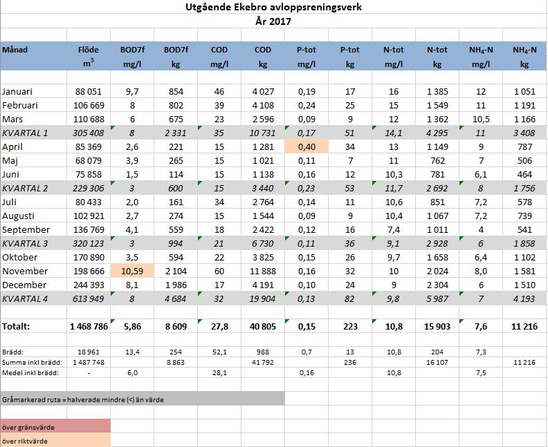This screenshot has height=447, width=548.
Task: Click Brädd flow value 18 961
Action: tap(89, 352)
